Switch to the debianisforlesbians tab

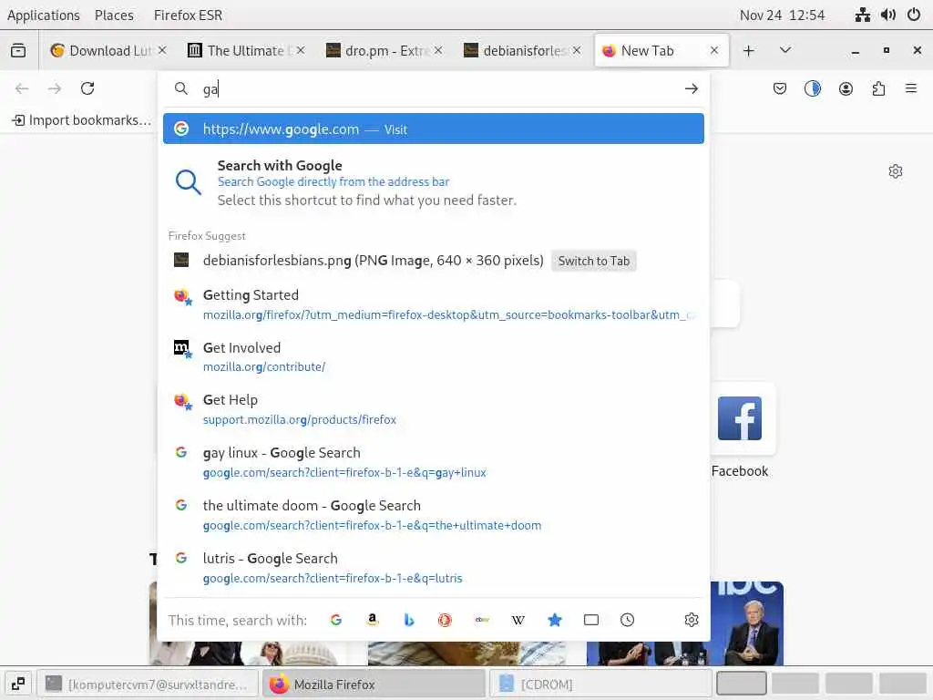click(522, 51)
